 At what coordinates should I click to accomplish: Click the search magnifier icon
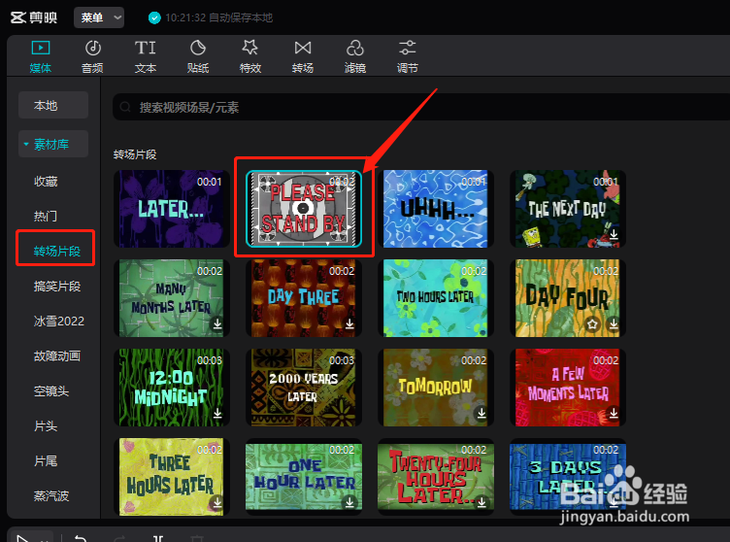click(125, 108)
